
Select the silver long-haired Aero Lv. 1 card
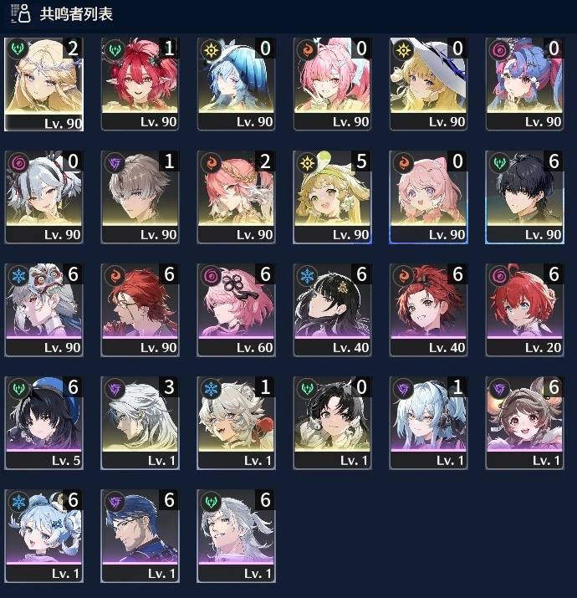(x=236, y=535)
